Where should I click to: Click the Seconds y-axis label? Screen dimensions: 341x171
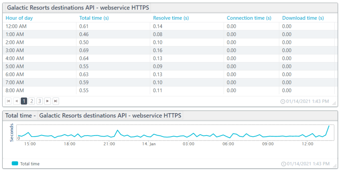click(x=12, y=133)
